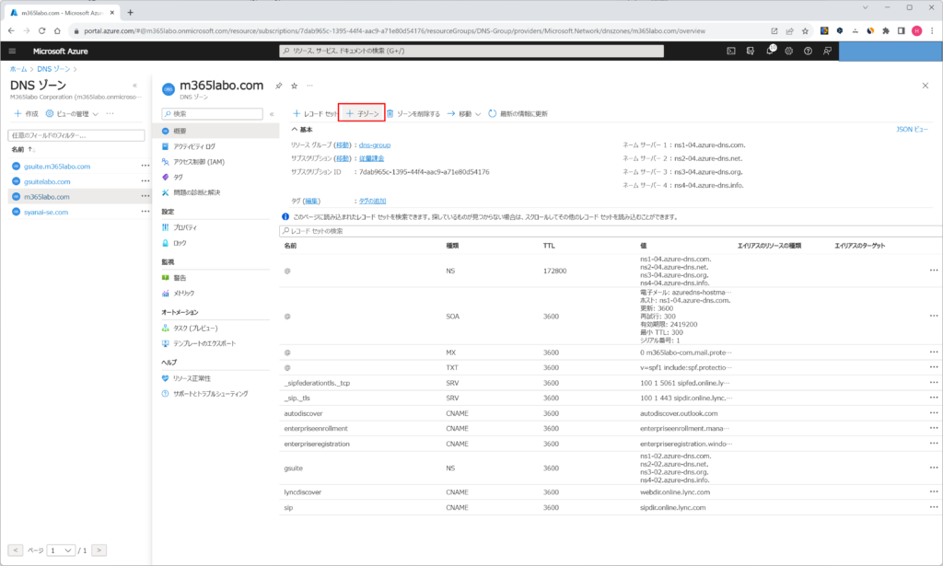Open the notifications bell in Azure header
Image resolution: width=943 pixels, height=566 pixels.
pyautogui.click(x=770, y=51)
